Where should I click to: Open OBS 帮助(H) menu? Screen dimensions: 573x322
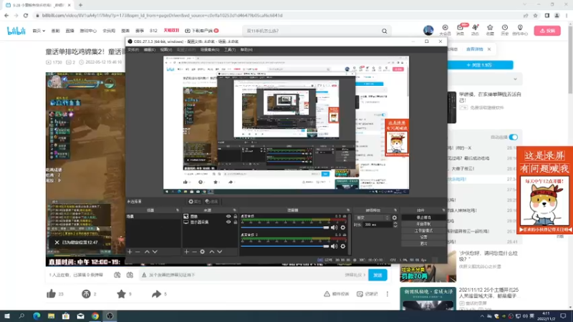pyautogui.click(x=246, y=49)
